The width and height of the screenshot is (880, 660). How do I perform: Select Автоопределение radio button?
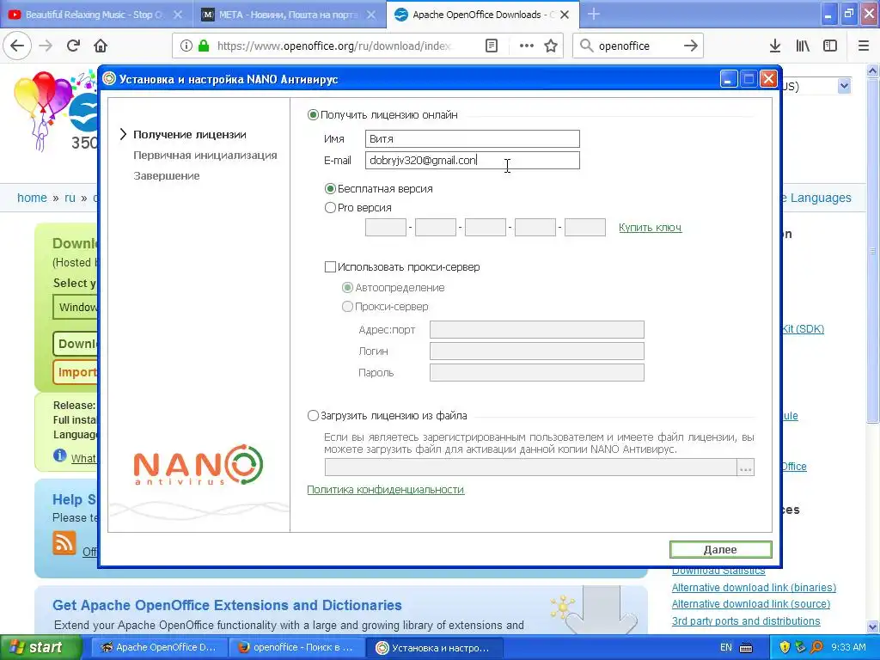(x=348, y=288)
